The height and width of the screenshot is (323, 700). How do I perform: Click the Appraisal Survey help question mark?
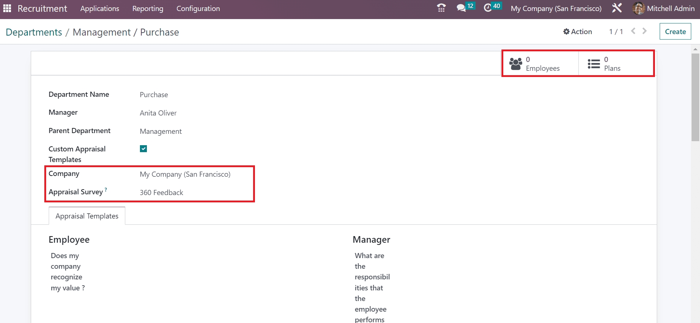click(x=106, y=190)
